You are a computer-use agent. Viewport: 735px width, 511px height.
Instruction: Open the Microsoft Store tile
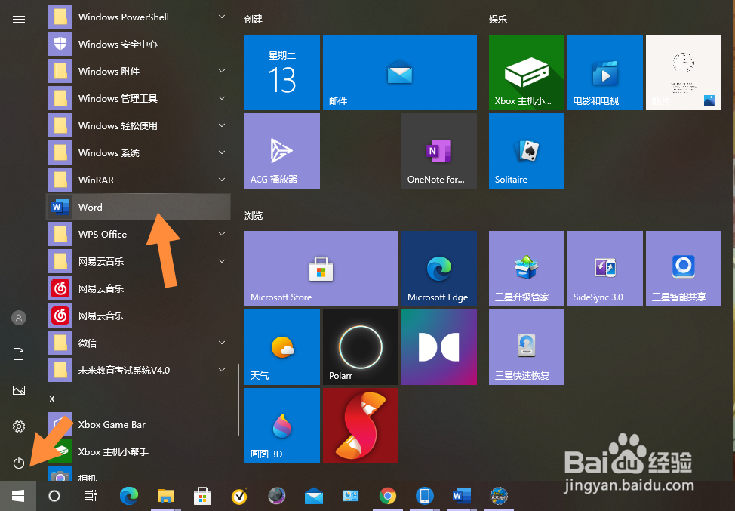[x=321, y=269]
